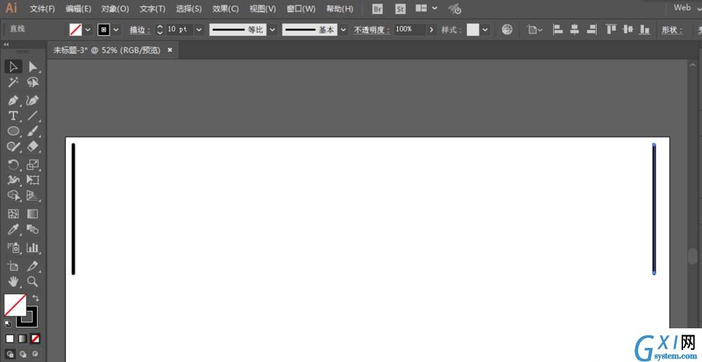Open the 效果(C) menu
The width and height of the screenshot is (702, 362).
tap(225, 9)
